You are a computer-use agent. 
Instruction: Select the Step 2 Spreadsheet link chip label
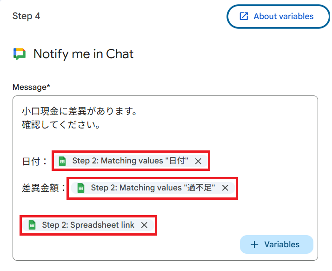(x=88, y=225)
